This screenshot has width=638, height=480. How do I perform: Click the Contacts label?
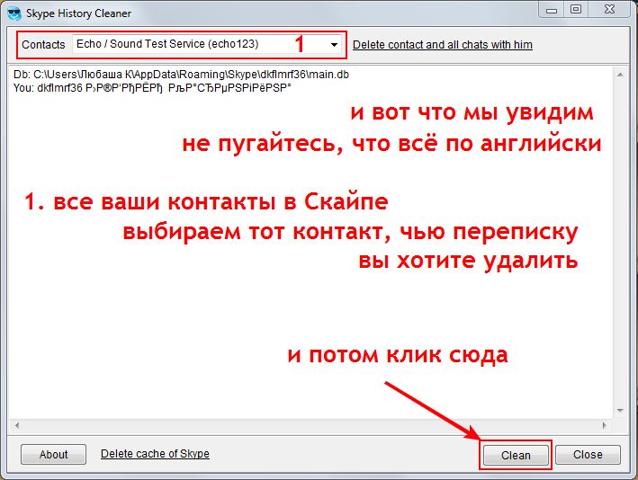pyautogui.click(x=43, y=45)
